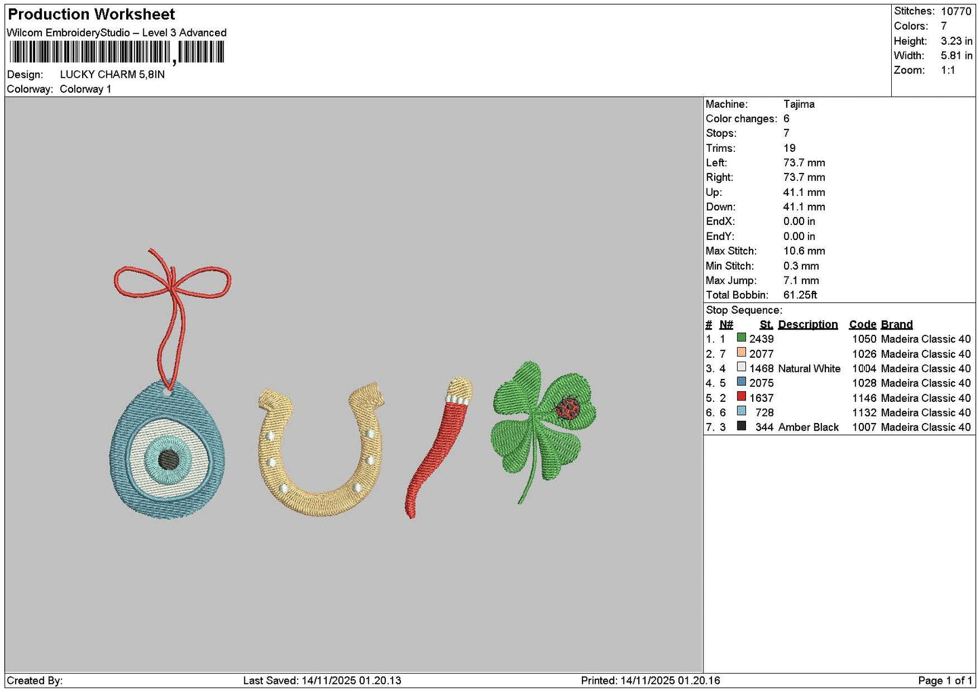Click the 'Page 1 of 1' footer text
Screen dimensions: 980x692
point(945,680)
